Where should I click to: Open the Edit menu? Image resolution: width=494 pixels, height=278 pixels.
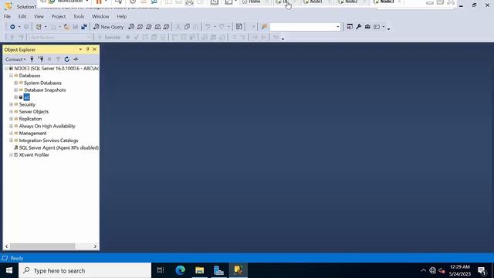tap(22, 16)
